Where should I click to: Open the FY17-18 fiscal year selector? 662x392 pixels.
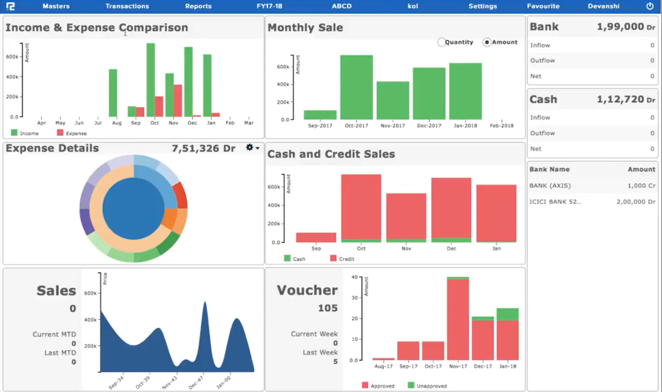270,6
